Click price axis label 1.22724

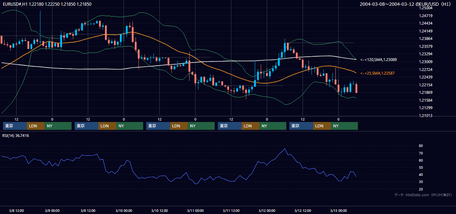pyautogui.click(x=426, y=70)
